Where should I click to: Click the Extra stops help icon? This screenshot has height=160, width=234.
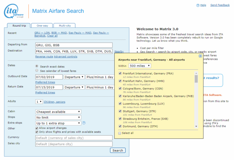[84, 123]
